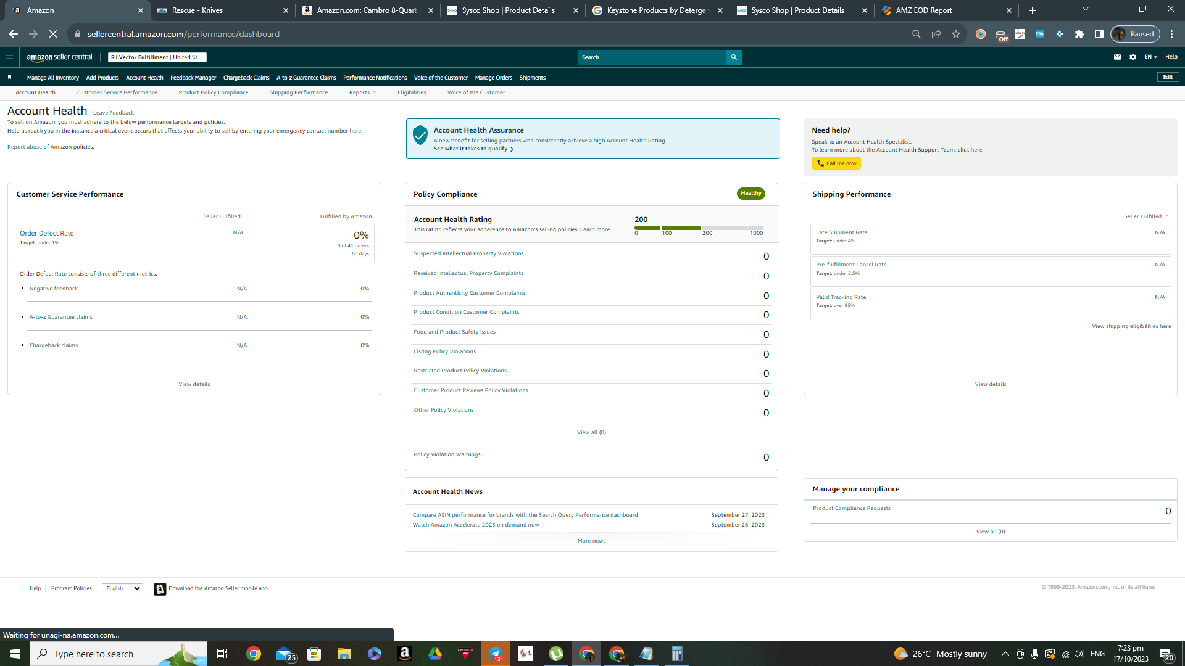Click More news link
1185x666 pixels.
coord(591,541)
